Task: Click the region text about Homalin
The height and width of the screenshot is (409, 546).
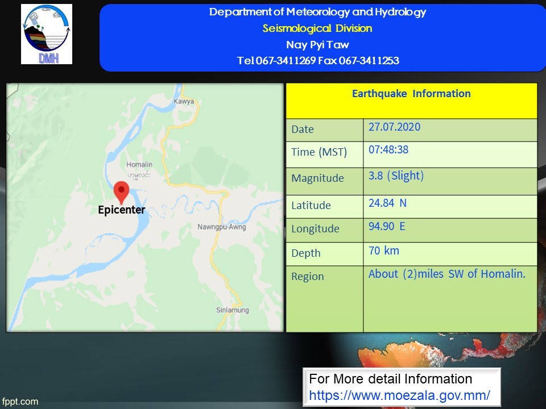Action: click(446, 274)
